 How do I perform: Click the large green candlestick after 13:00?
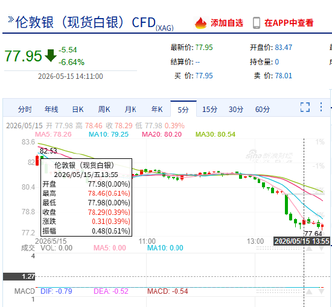pyautogui.click(x=286, y=205)
